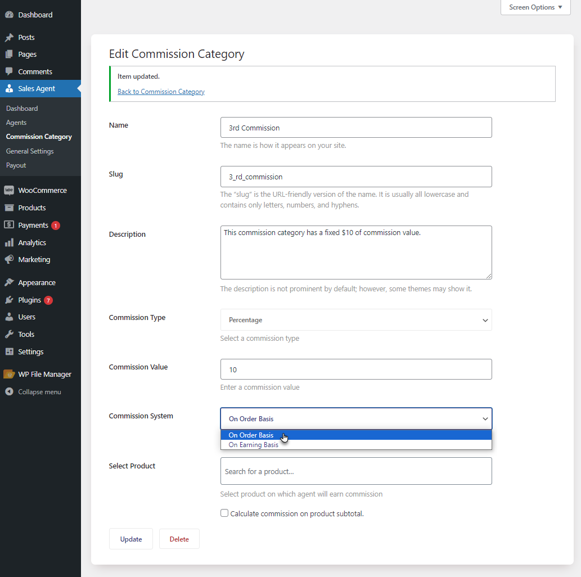Select On Earning Basis option
The height and width of the screenshot is (577, 581).
[x=254, y=445]
